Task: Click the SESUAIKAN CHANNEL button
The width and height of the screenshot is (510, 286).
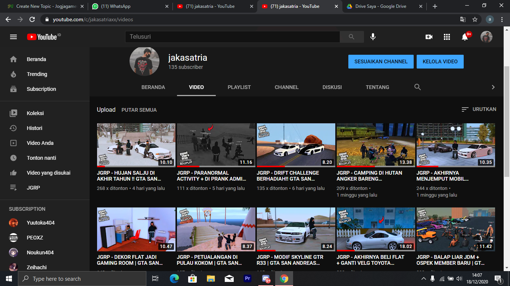Action: (381, 61)
